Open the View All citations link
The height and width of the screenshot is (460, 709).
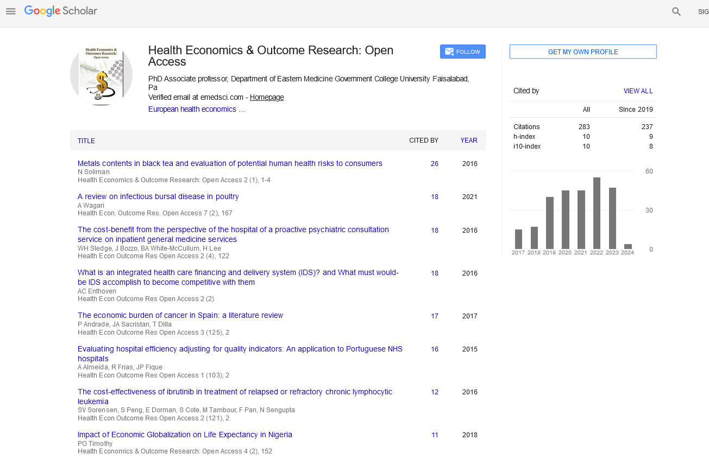coord(638,91)
